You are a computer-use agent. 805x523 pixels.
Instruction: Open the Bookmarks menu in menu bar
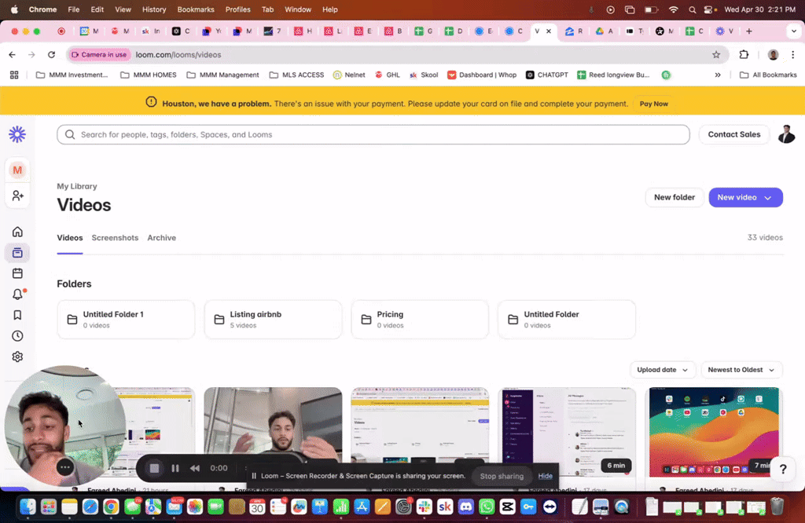(196, 9)
